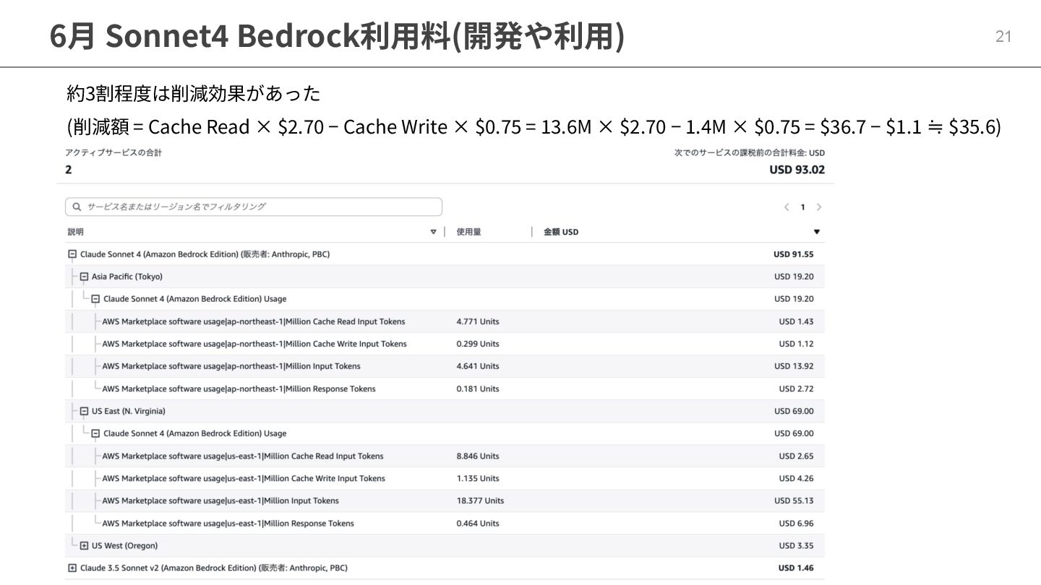Click the USD 6.96 amount
Screen dimensions: 1041x585
pyautogui.click(x=796, y=523)
